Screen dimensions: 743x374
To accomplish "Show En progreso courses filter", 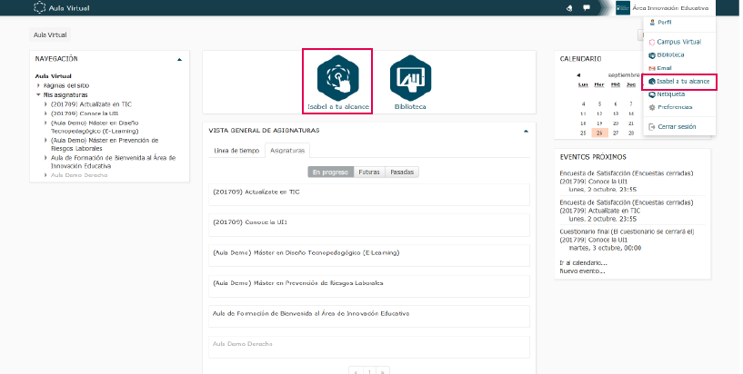I will tap(330, 172).
